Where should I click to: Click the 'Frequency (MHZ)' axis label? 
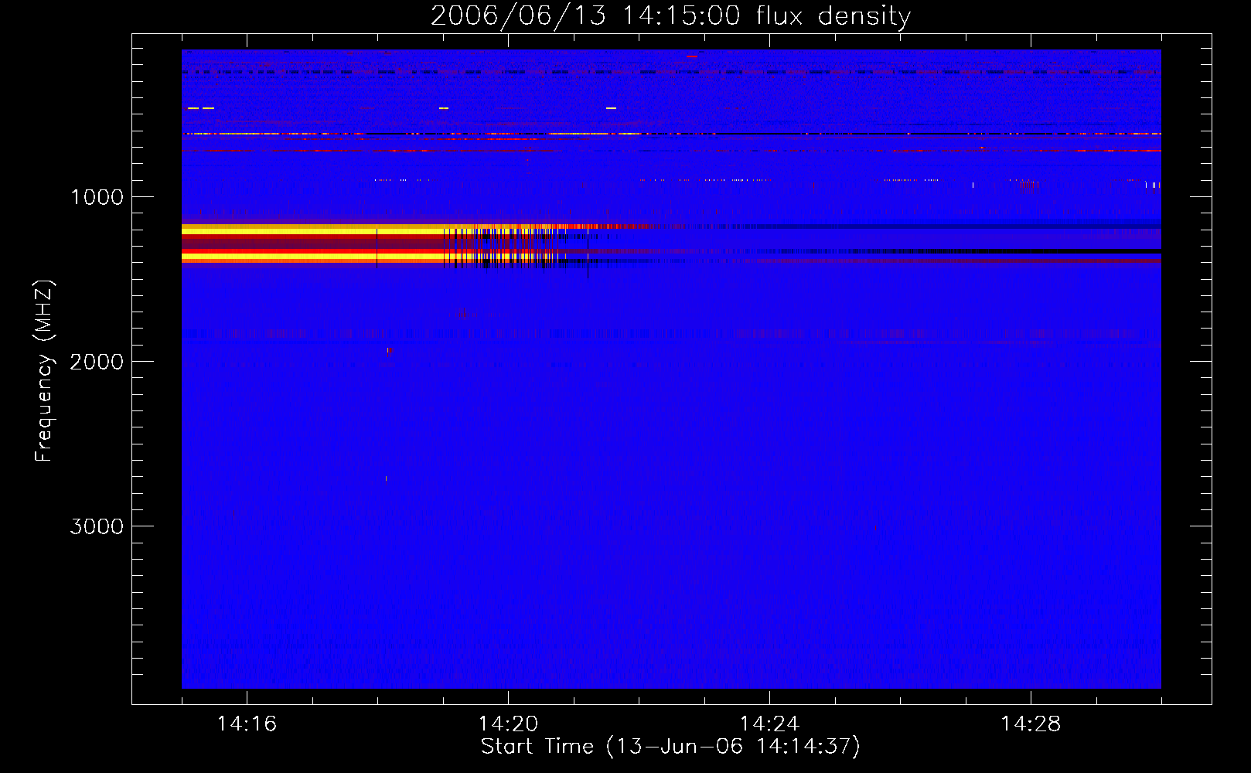(44, 371)
